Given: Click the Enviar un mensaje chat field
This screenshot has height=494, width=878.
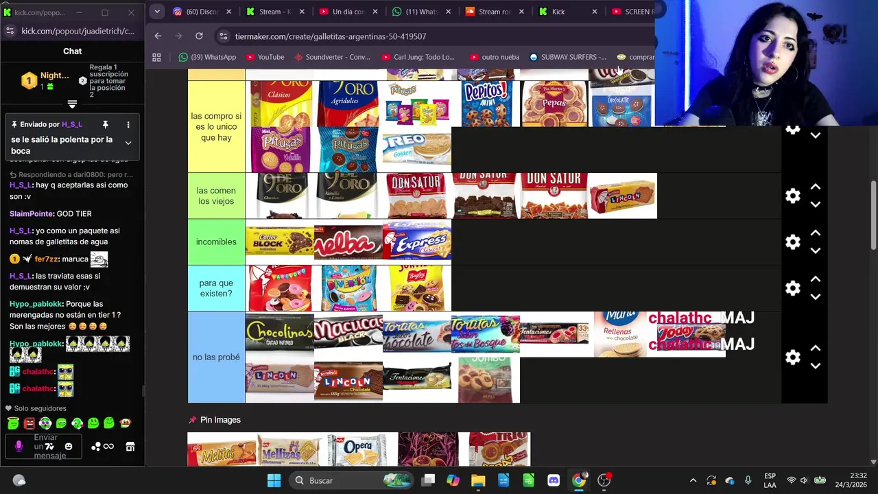Looking at the screenshot, I should tap(45, 447).
